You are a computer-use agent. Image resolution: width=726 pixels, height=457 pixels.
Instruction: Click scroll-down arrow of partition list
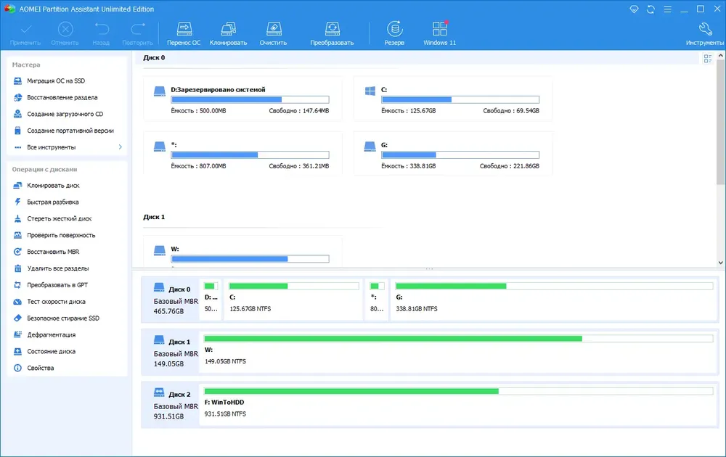[x=720, y=263]
